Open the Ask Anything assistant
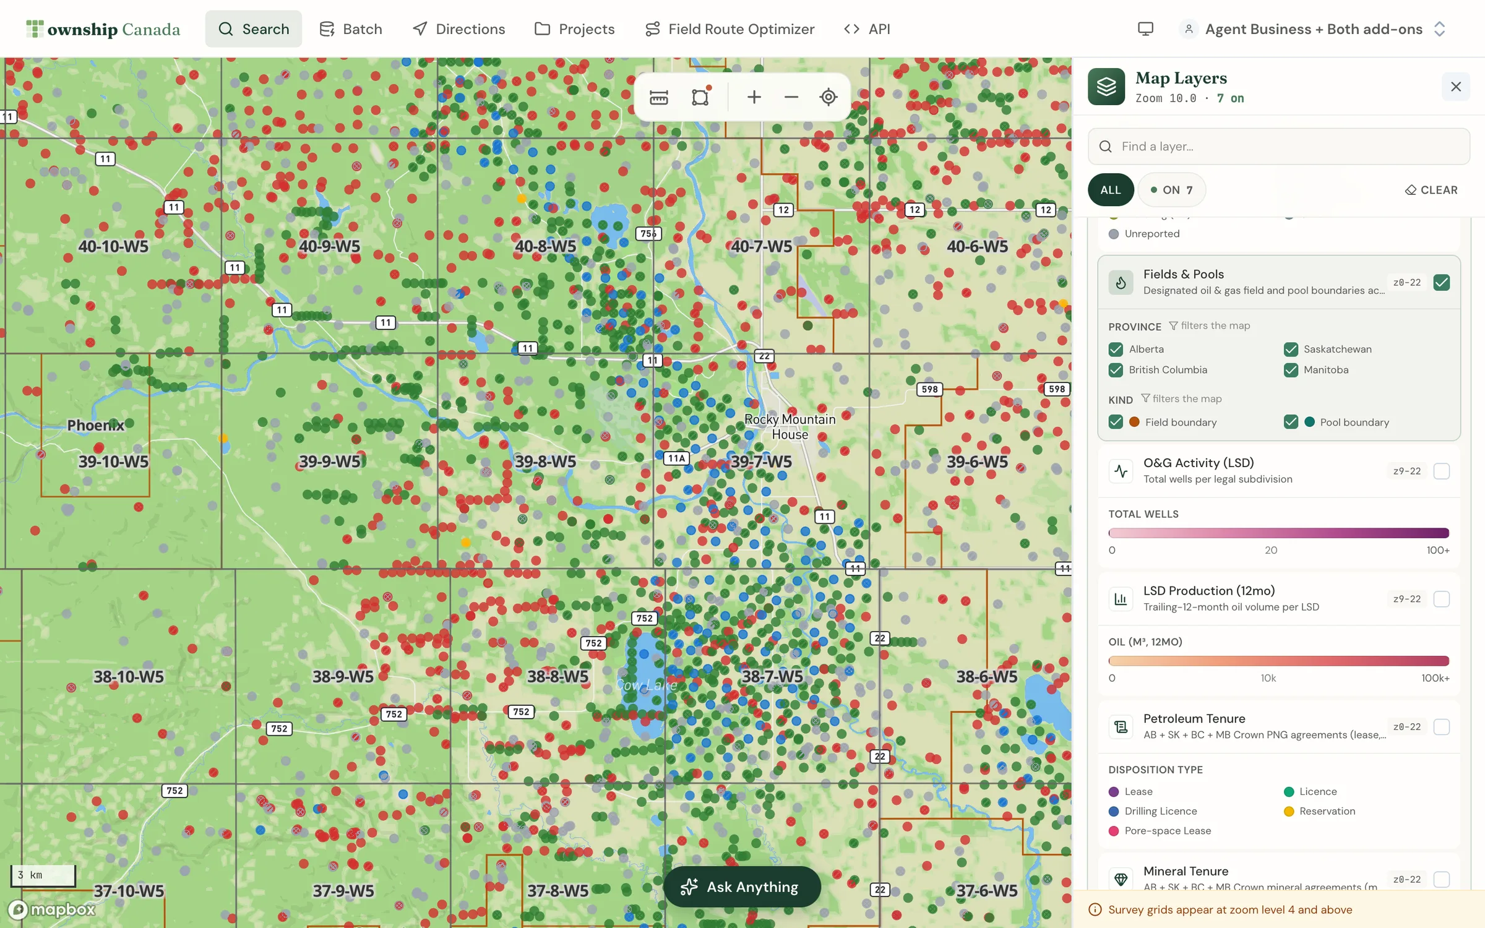The width and height of the screenshot is (1485, 928). (x=741, y=887)
